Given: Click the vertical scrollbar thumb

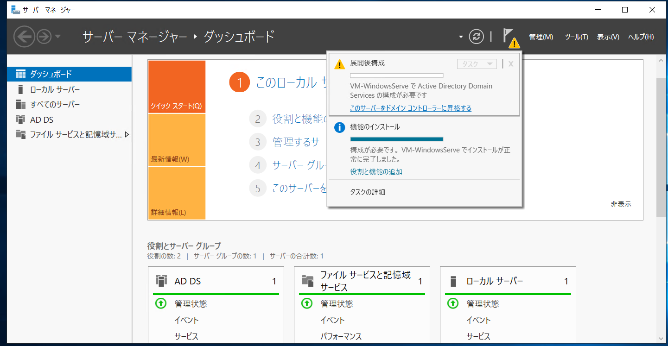Looking at the screenshot, I should (661, 147).
